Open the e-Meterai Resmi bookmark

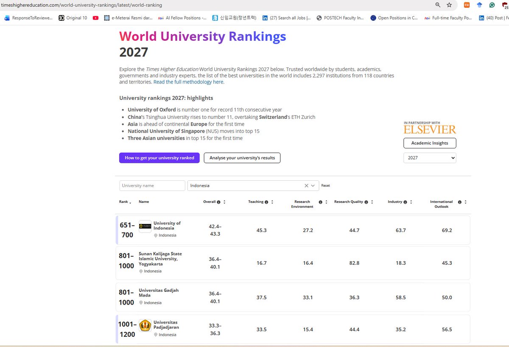(x=129, y=18)
